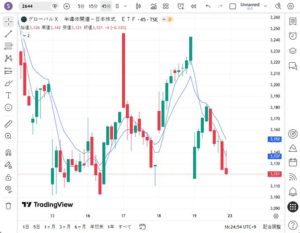This screenshot has width=300, height=233.
Task: Create an alert from top toolbar
Action: pyautogui.click(x=180, y=6)
